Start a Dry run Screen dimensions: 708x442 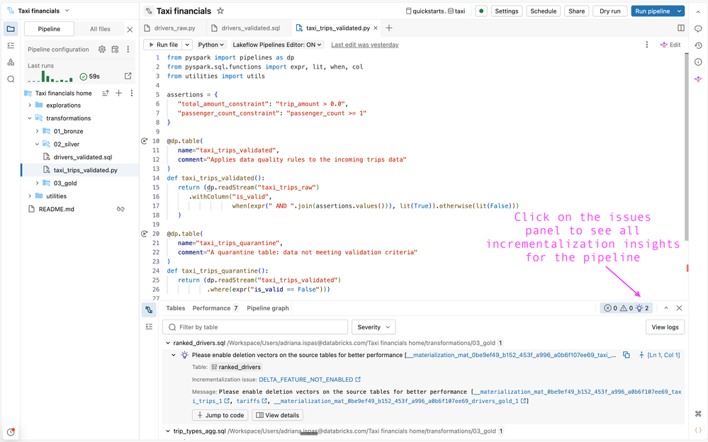(x=610, y=11)
